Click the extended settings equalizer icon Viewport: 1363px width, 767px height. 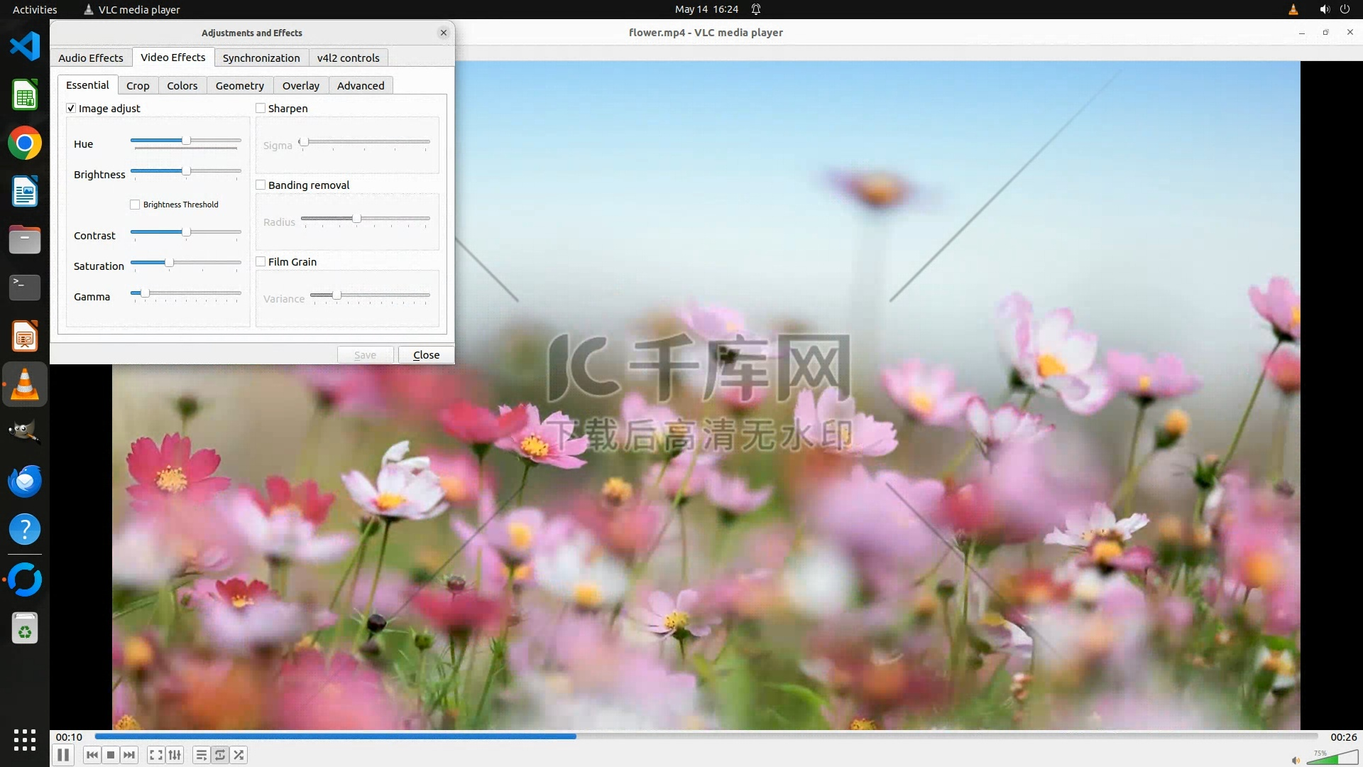click(175, 755)
